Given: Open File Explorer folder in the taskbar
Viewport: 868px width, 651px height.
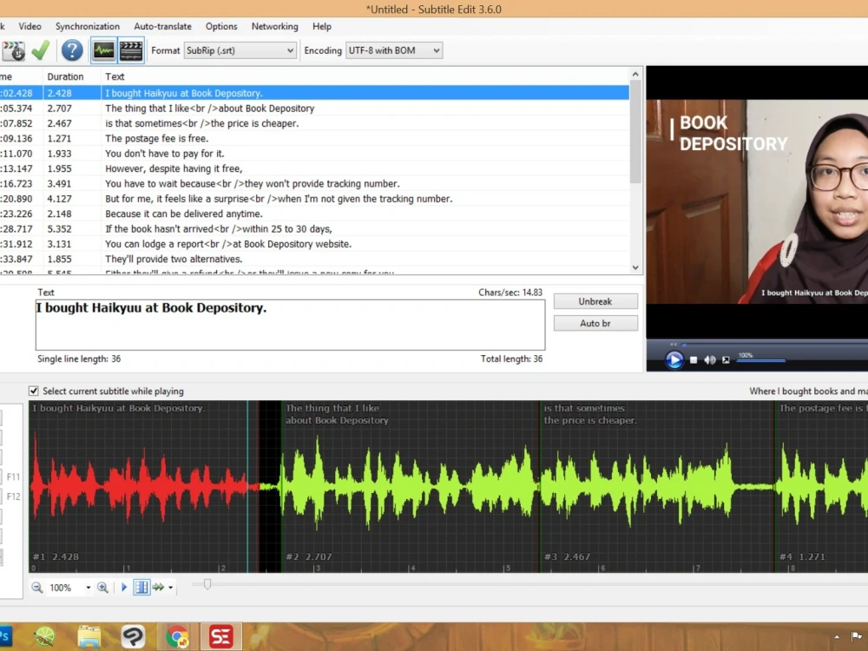Looking at the screenshot, I should [x=89, y=636].
